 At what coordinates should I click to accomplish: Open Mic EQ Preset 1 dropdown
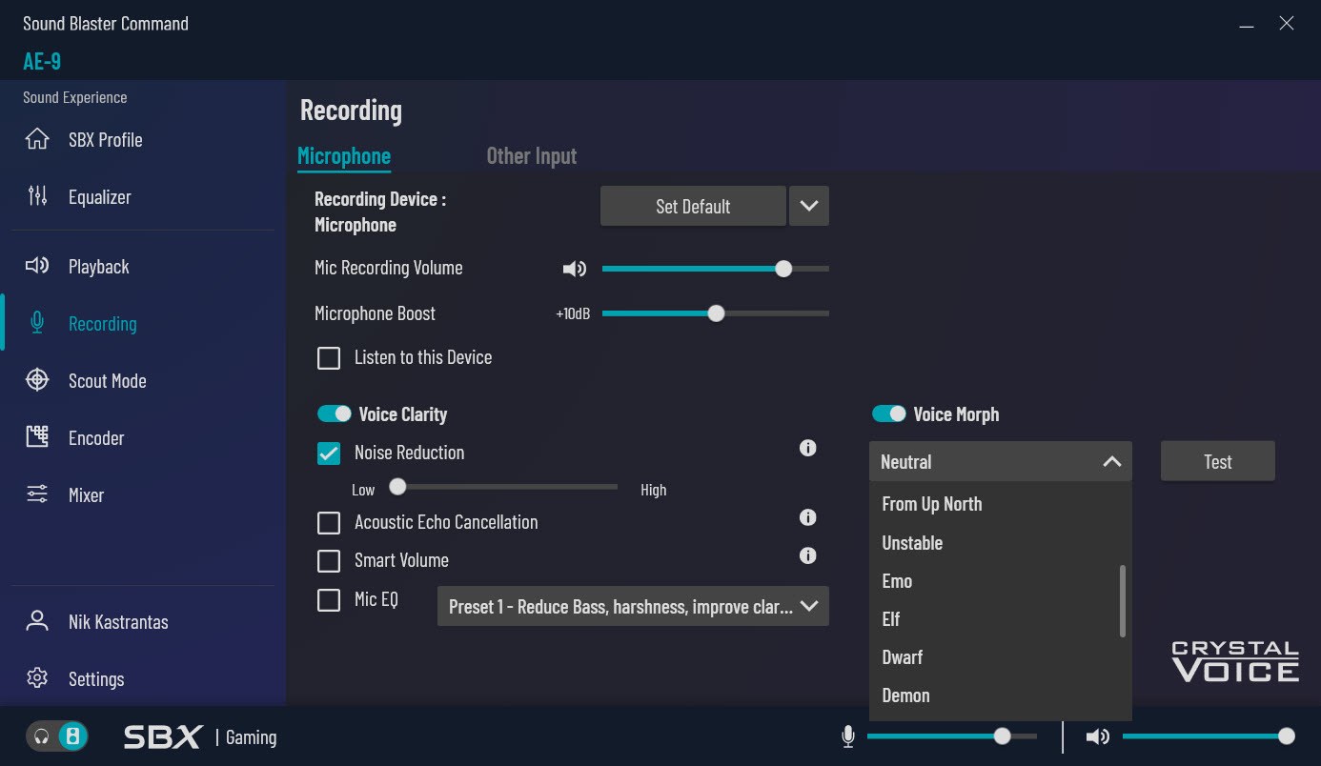633,606
